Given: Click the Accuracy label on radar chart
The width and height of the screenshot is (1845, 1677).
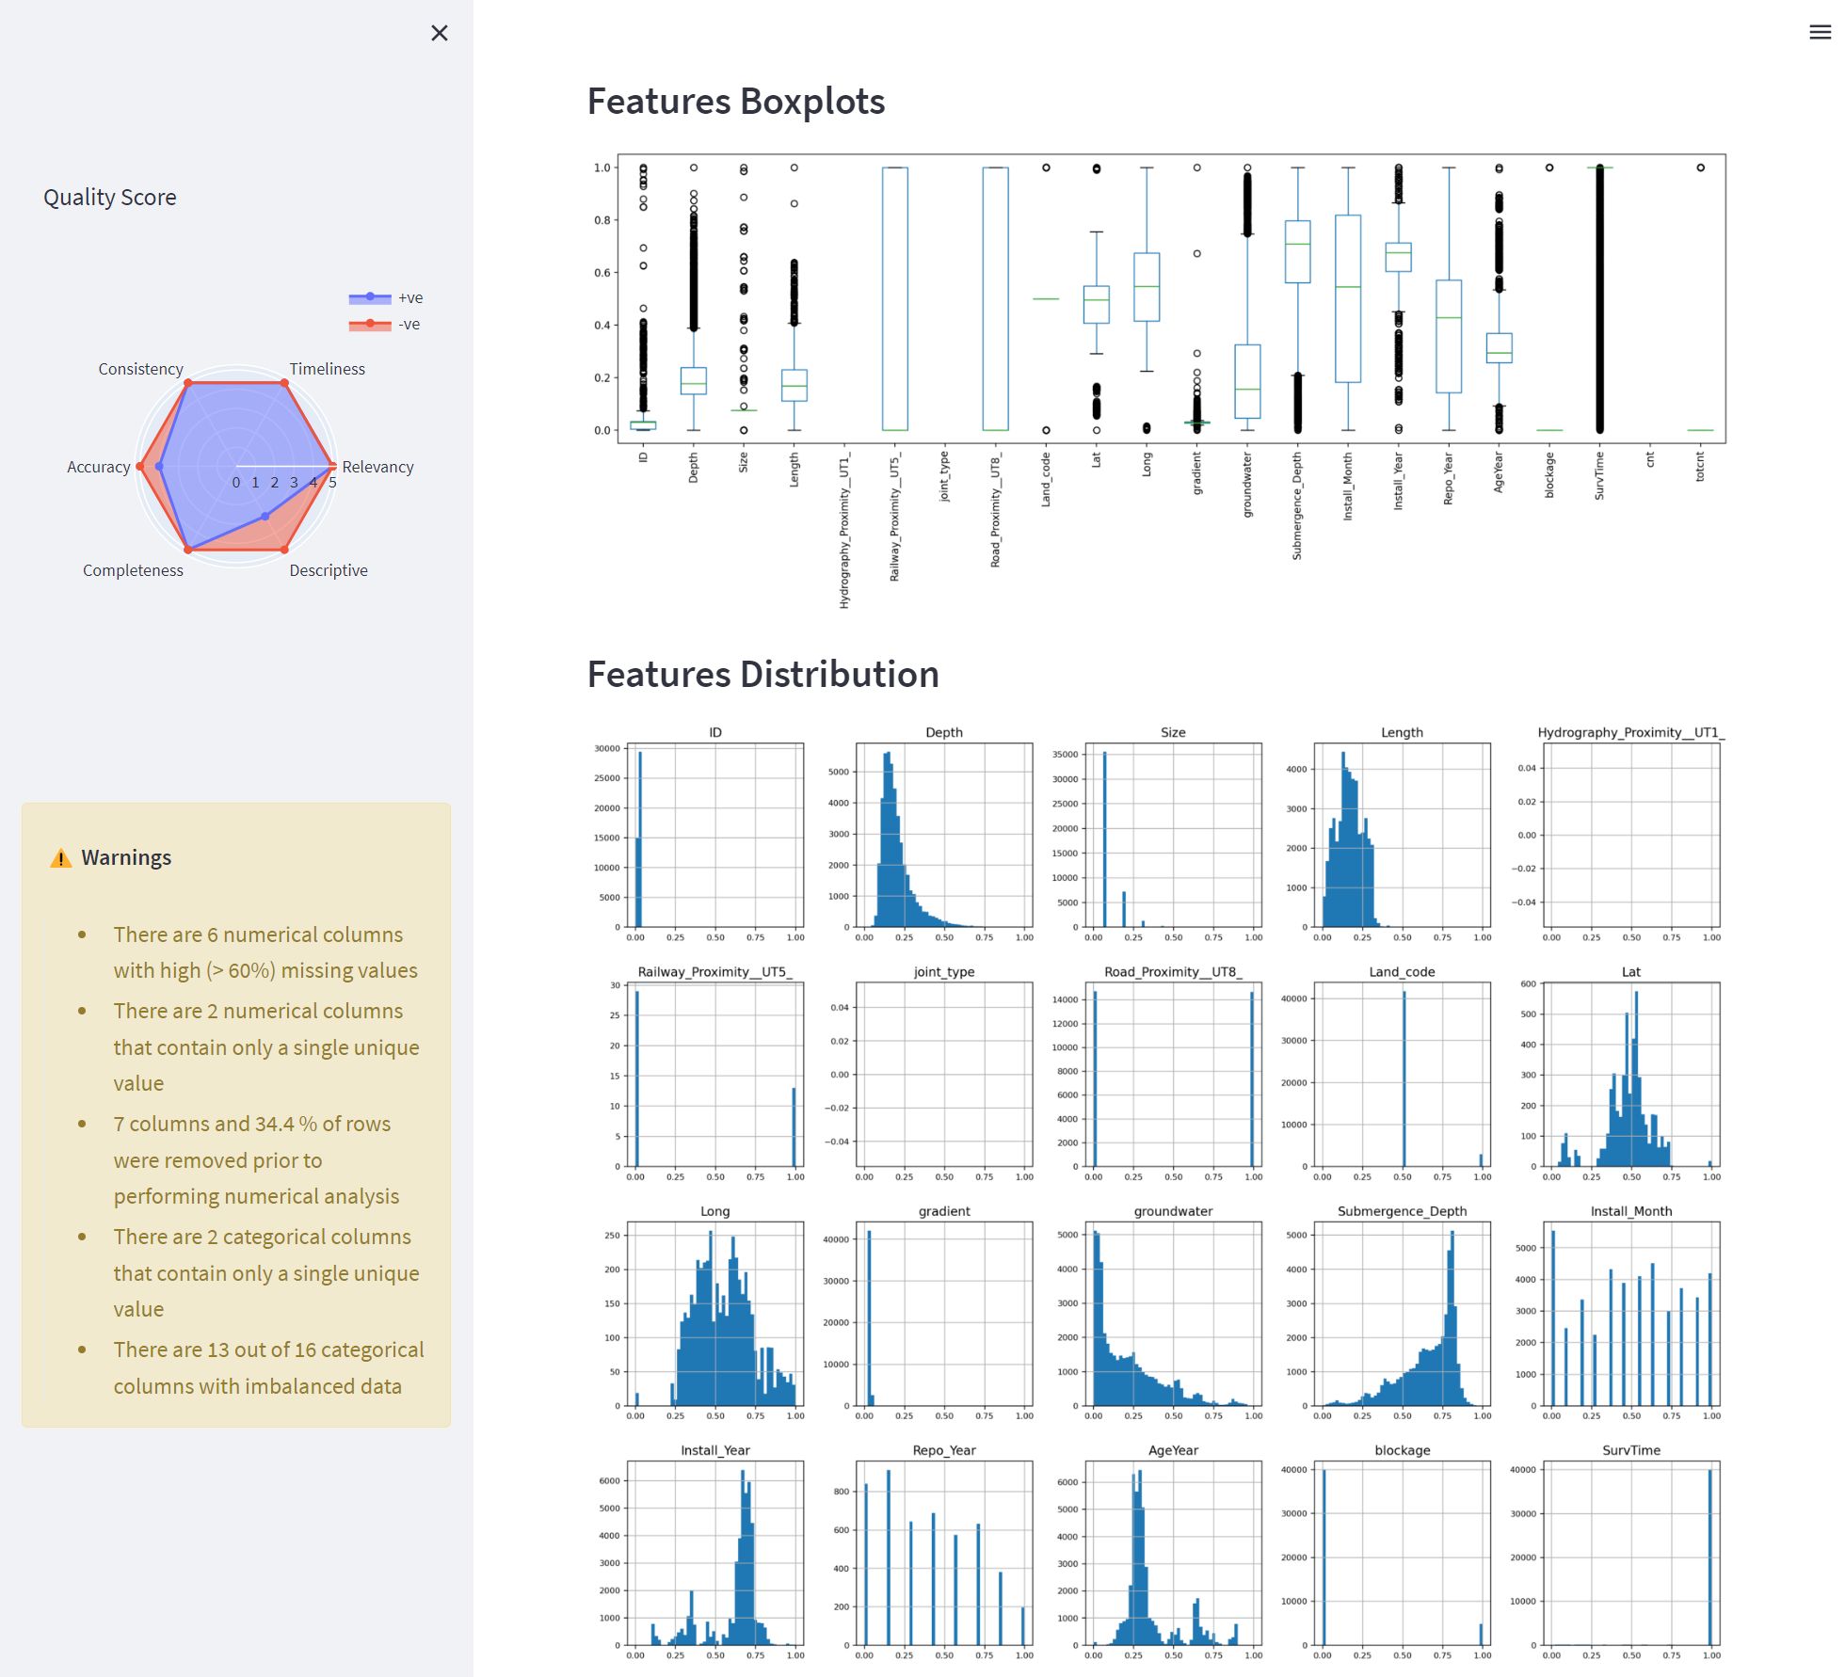Looking at the screenshot, I should (98, 467).
